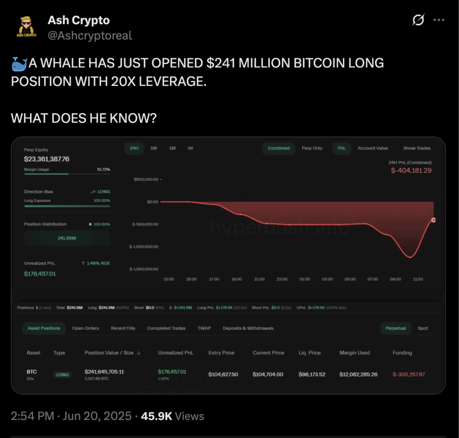
Task: Switch to the Completed Trades tab
Action: [x=166, y=328]
